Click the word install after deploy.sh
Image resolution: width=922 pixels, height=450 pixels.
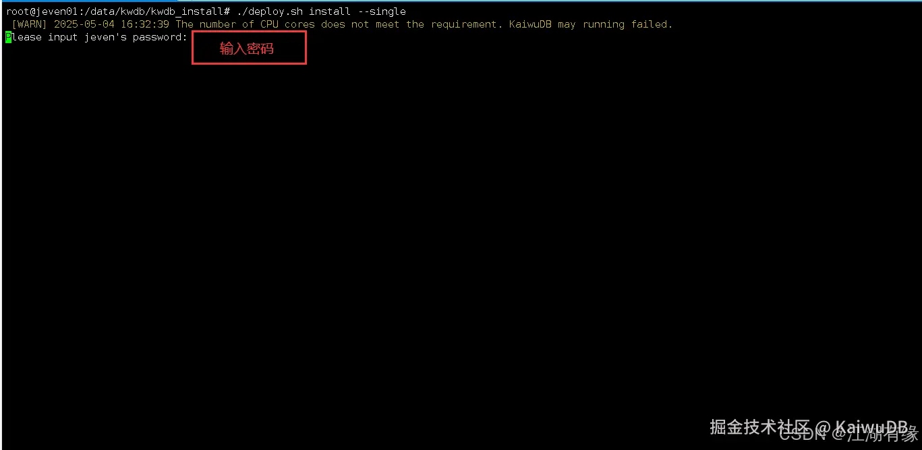tap(330, 11)
